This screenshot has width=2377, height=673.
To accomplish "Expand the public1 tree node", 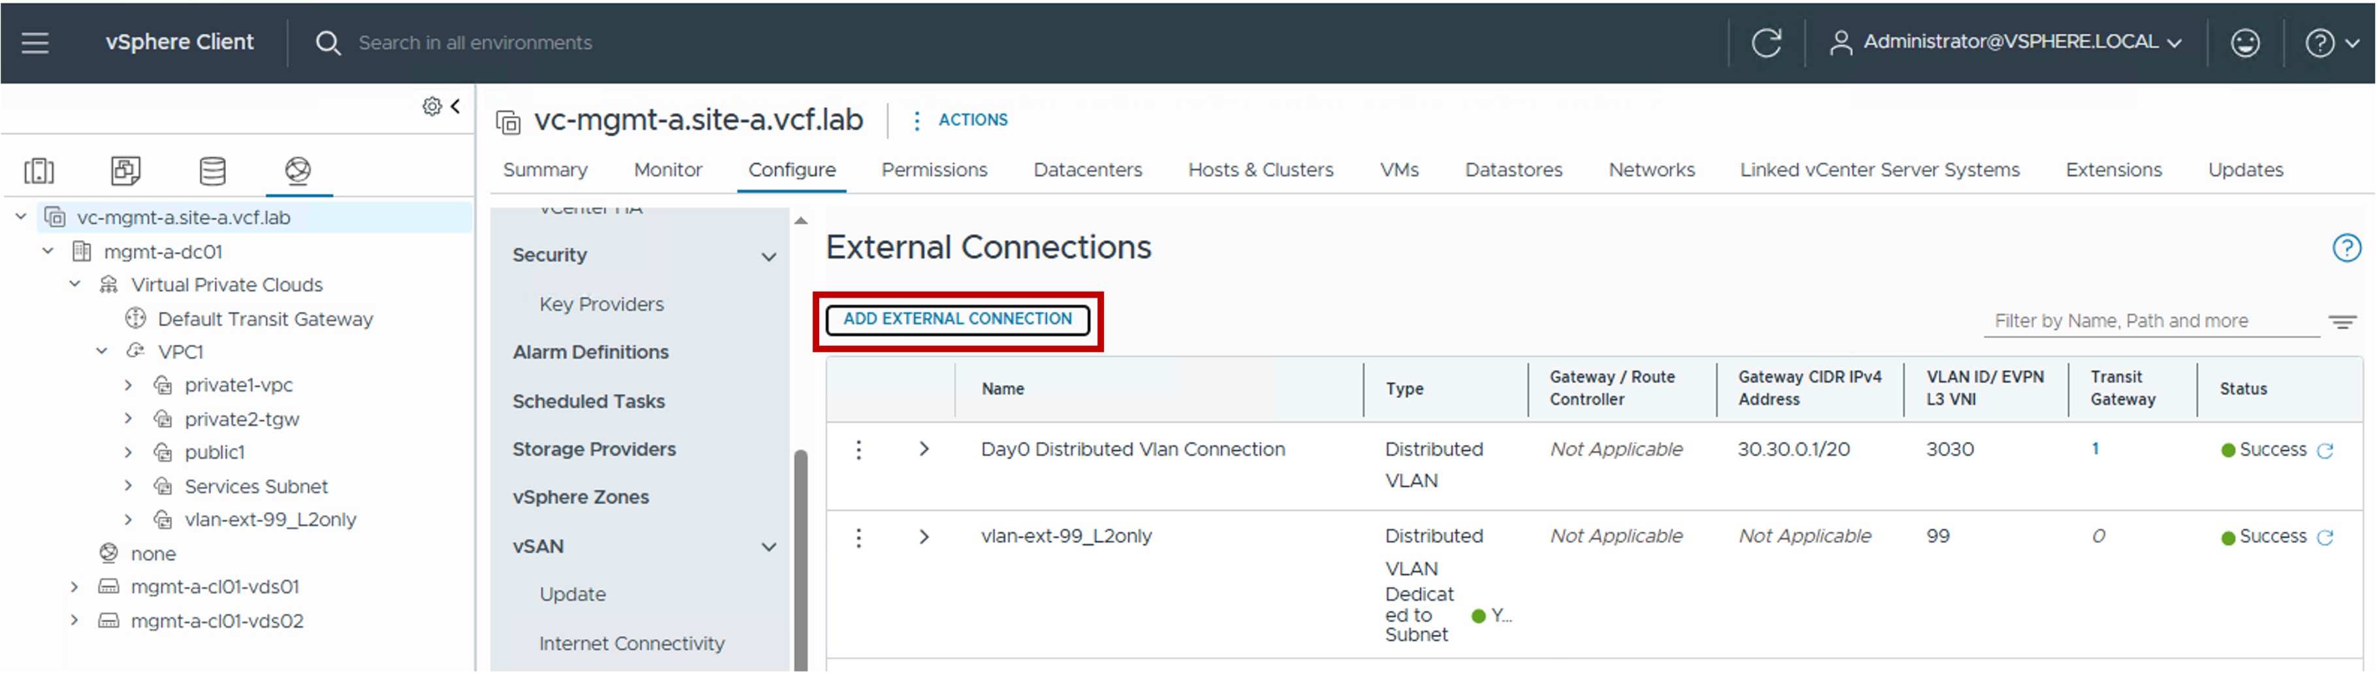I will pos(128,452).
